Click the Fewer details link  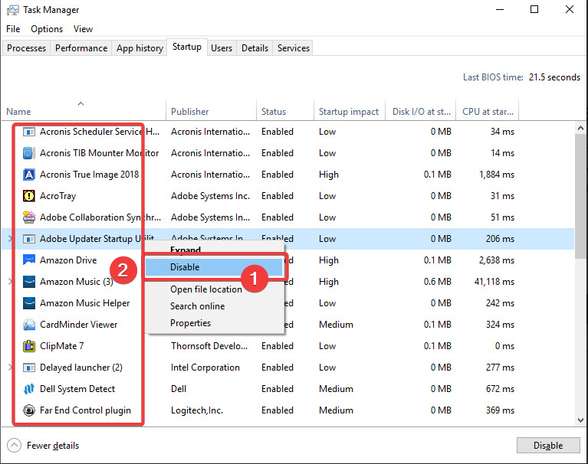coord(52,446)
